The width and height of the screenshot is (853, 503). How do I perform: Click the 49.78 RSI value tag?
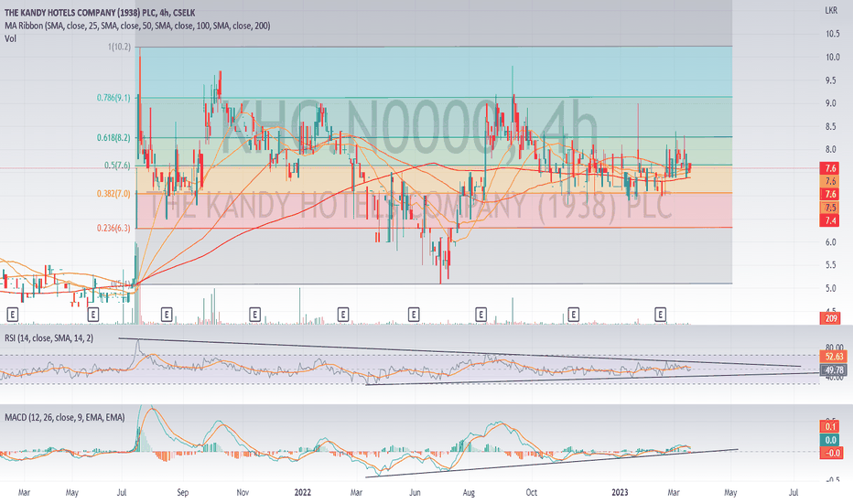[834, 370]
